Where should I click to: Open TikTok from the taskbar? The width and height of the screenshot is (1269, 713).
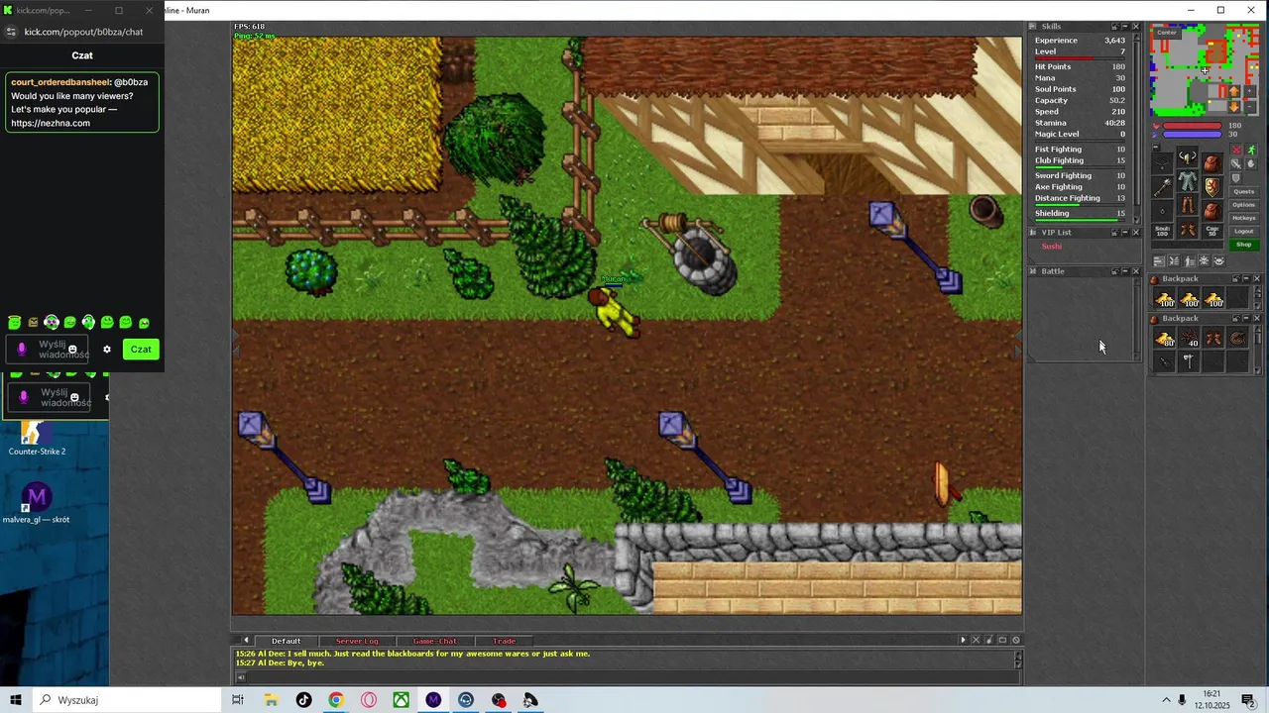[x=303, y=700]
